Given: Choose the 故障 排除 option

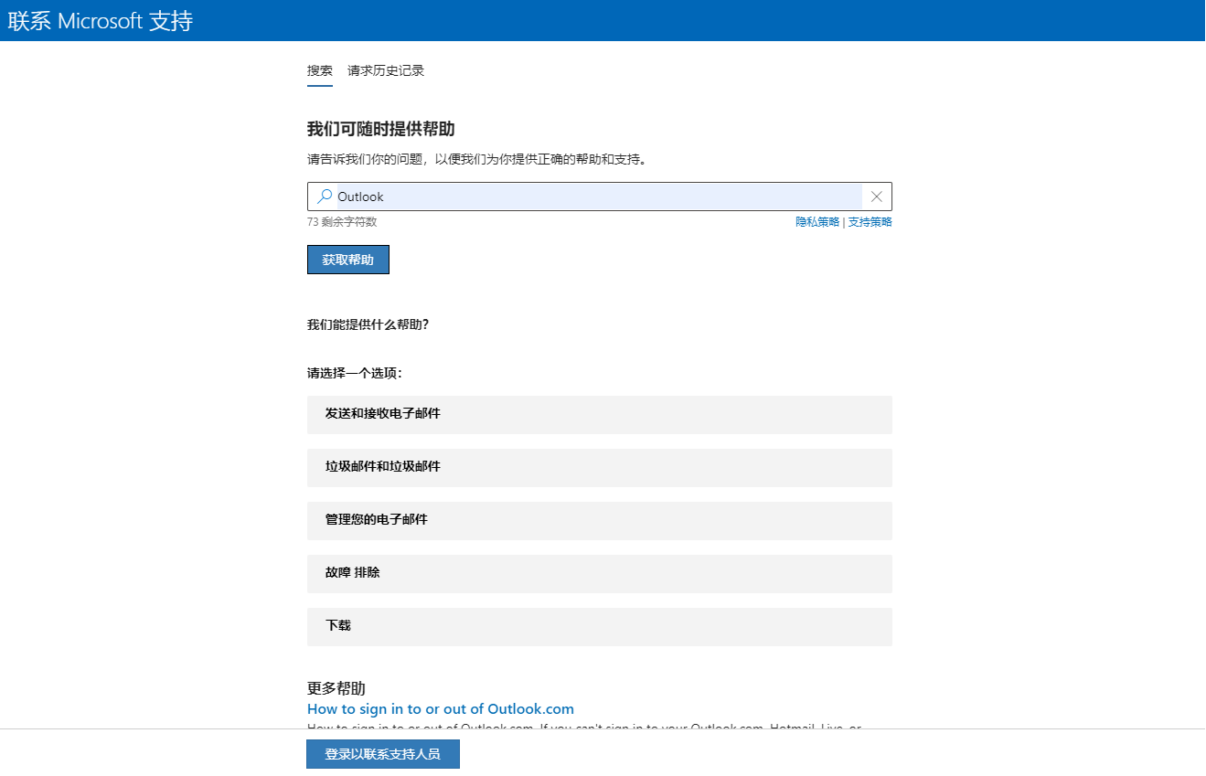Looking at the screenshot, I should 600,573.
